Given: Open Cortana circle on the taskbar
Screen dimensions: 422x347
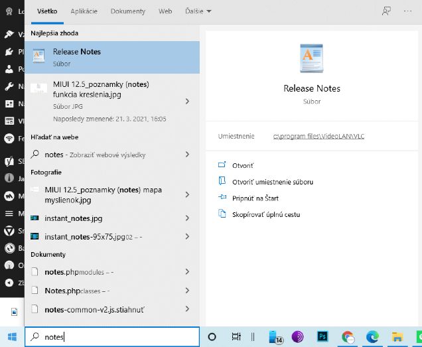Looking at the screenshot, I should click(212, 337).
